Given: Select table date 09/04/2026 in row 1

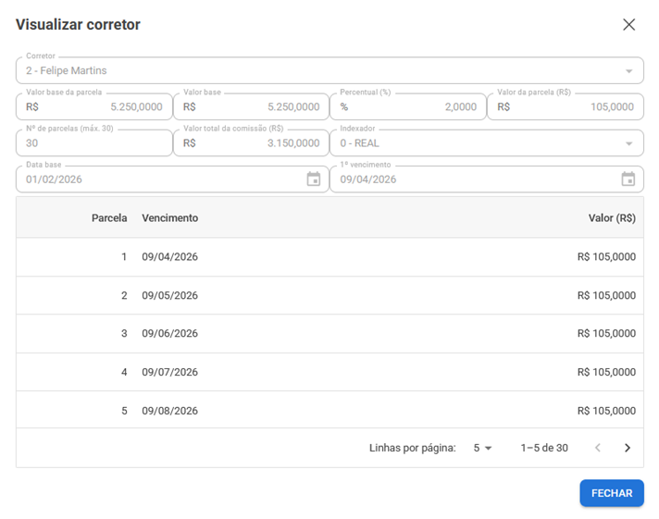Looking at the screenshot, I should coord(169,257).
